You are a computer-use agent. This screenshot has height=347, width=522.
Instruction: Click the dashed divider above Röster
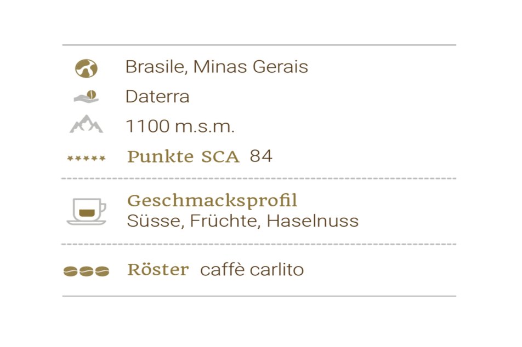tap(259, 244)
